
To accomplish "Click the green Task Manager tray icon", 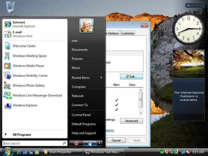I will (x=162, y=152).
